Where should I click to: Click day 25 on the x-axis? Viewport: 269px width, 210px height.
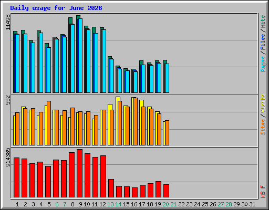pyautogui.click(x=205, y=204)
